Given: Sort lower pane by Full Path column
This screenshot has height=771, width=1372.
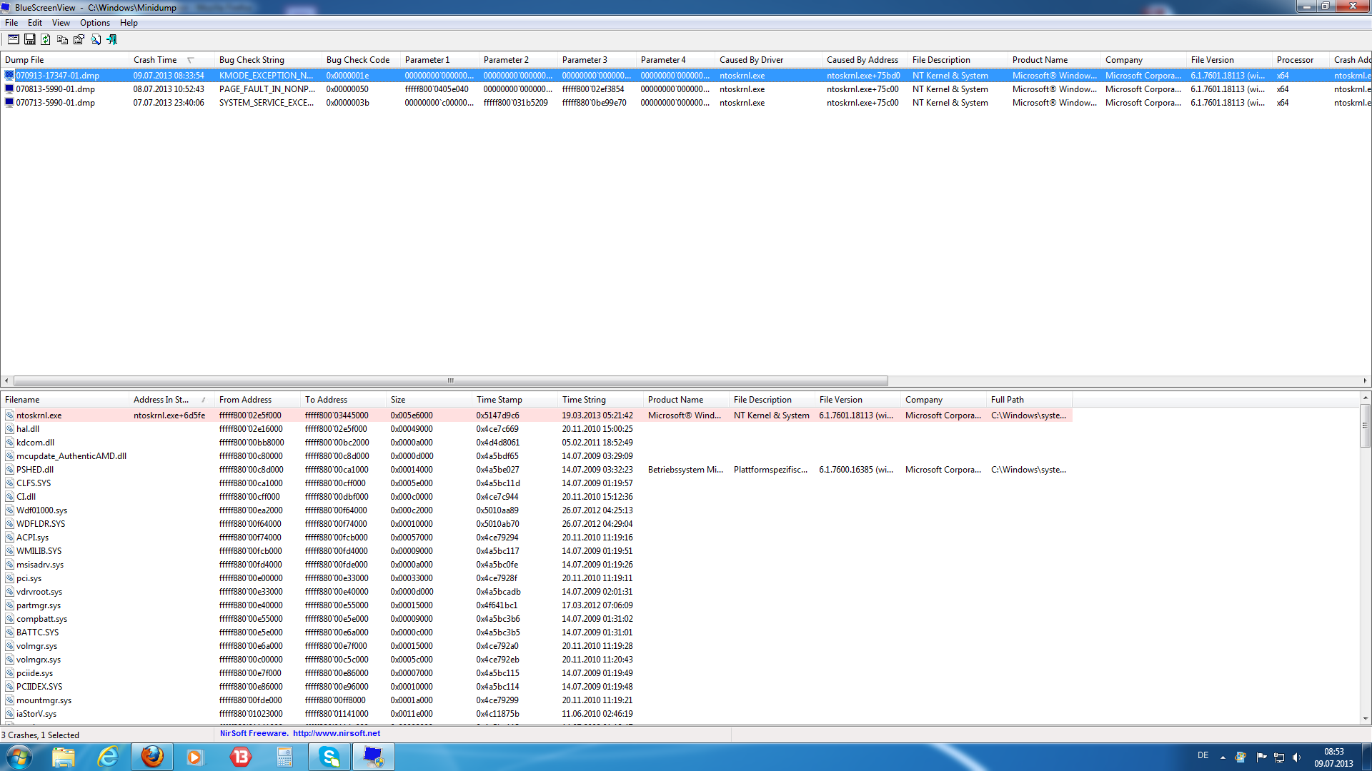Looking at the screenshot, I should coord(1030,400).
